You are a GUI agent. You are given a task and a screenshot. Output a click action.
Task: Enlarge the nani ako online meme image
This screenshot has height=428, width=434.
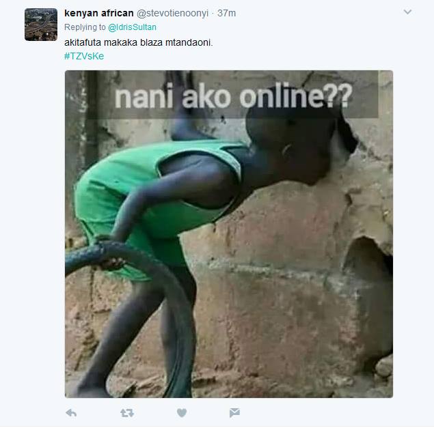(x=229, y=234)
